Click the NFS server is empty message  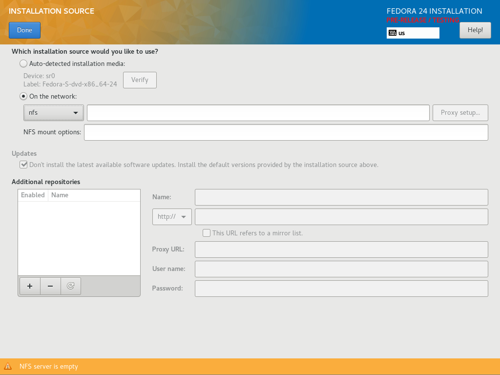coord(48,366)
